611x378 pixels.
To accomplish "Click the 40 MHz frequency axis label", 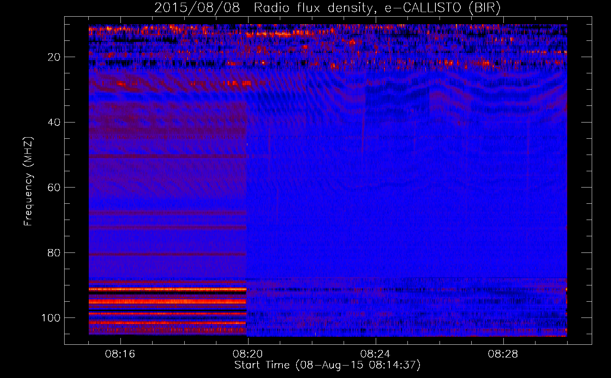I will [x=54, y=122].
